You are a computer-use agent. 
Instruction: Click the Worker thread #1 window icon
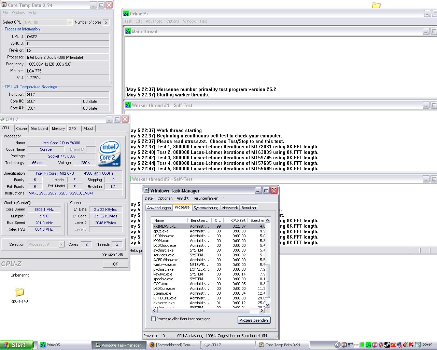128,105
